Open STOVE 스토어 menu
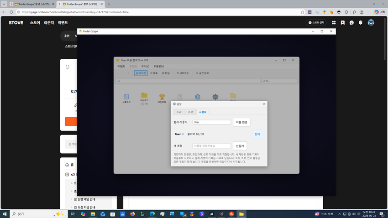Screen dimensions: 388x218 tap(35, 22)
